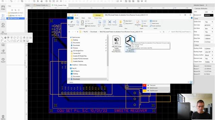
Task: Open the Routing Conflict dropdown
Action: tap(209, 55)
